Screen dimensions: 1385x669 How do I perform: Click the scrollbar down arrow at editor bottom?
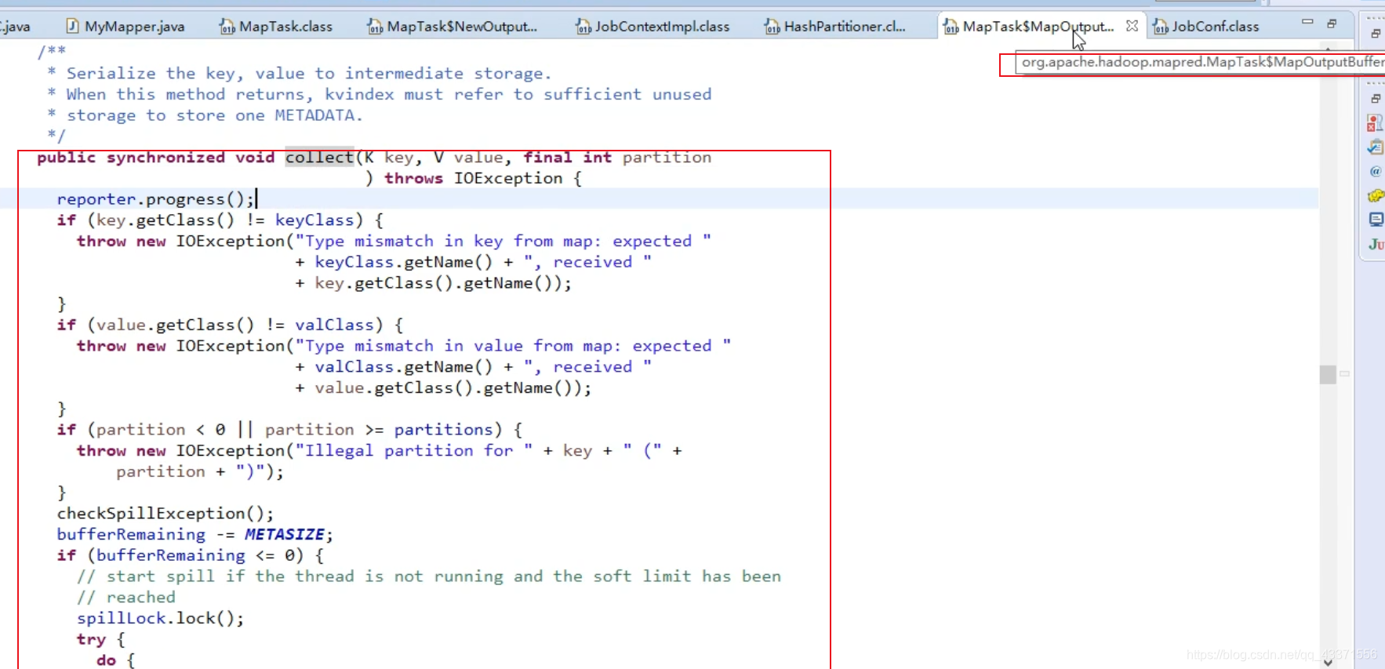tap(1327, 662)
